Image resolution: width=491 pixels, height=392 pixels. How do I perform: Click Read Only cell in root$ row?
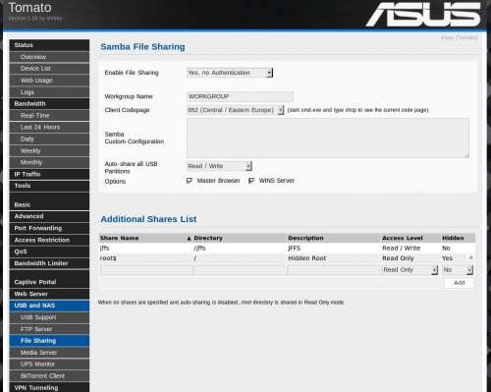pyautogui.click(x=398, y=258)
